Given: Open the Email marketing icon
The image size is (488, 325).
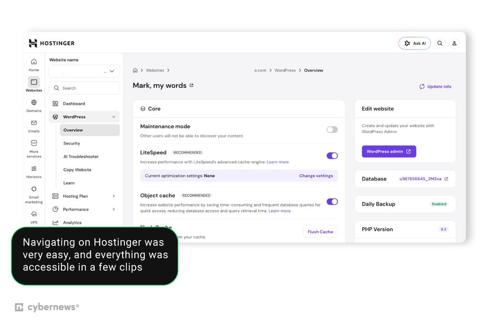Looking at the screenshot, I should pos(34,189).
